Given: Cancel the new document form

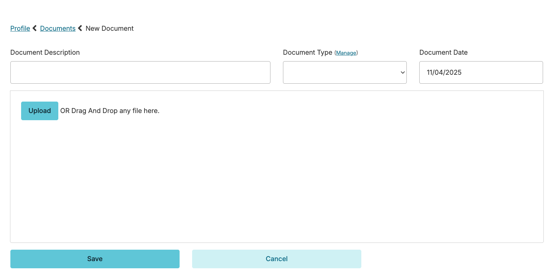Looking at the screenshot, I should [277, 259].
